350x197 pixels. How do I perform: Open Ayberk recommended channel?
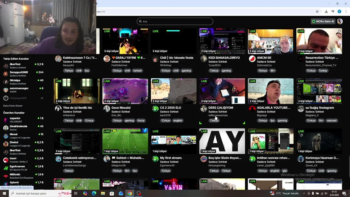click(23, 184)
